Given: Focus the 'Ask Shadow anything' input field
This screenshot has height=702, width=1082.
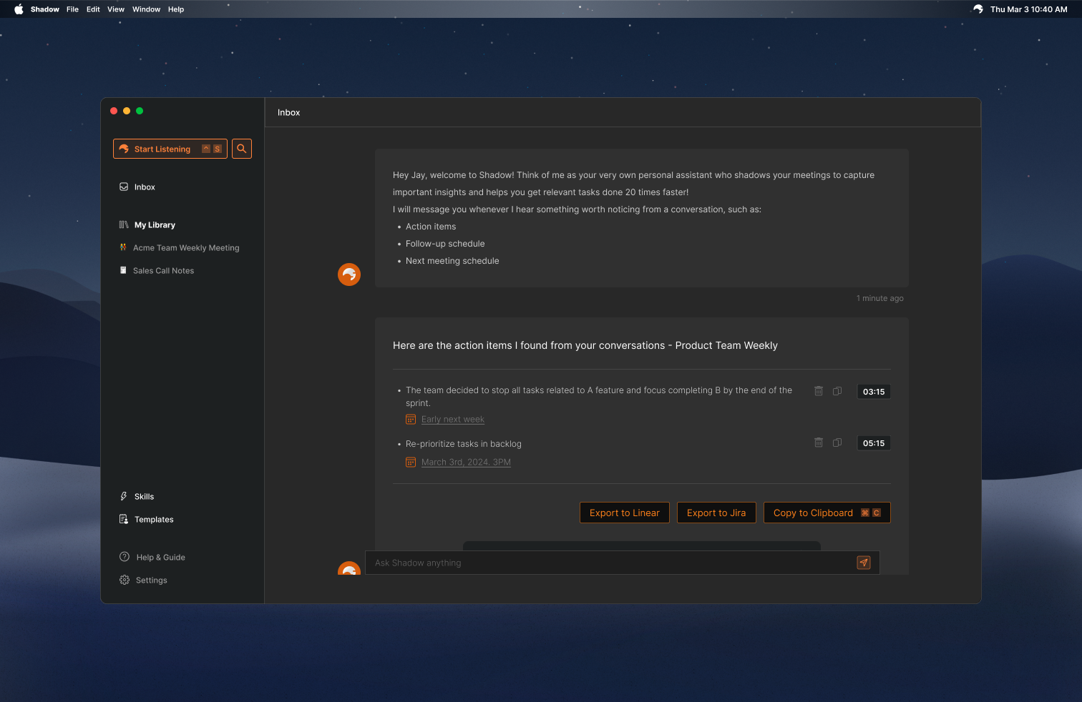Looking at the screenshot, I should click(608, 563).
